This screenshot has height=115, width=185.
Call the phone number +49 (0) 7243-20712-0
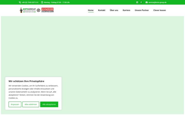click(x=30, y=2)
